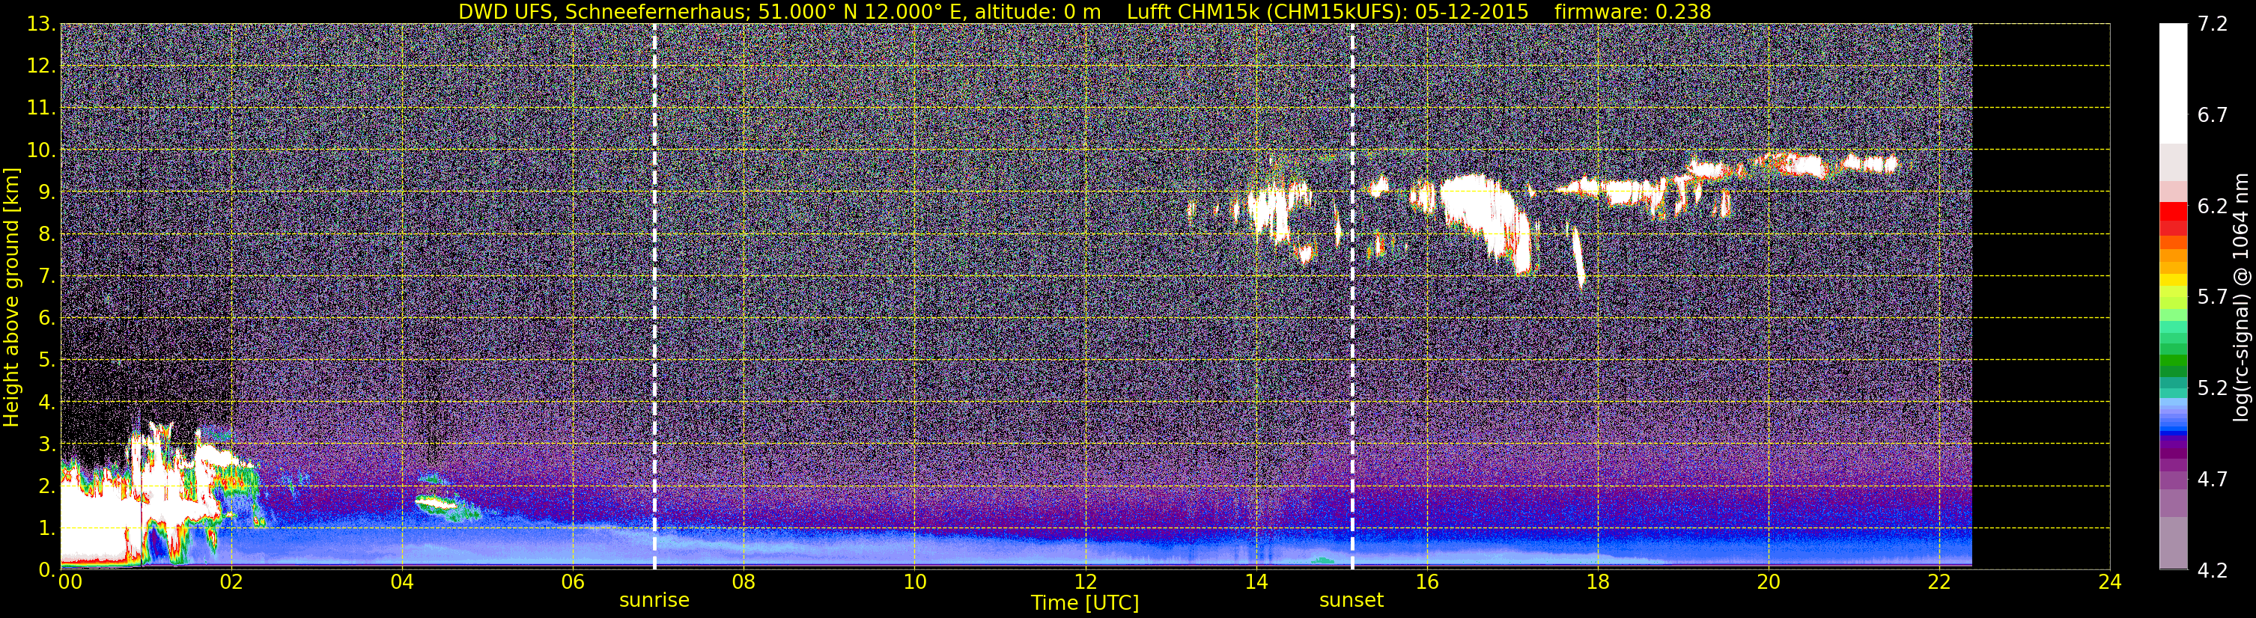
Task: Click the time axis tick '22'
Action: (x=1939, y=582)
